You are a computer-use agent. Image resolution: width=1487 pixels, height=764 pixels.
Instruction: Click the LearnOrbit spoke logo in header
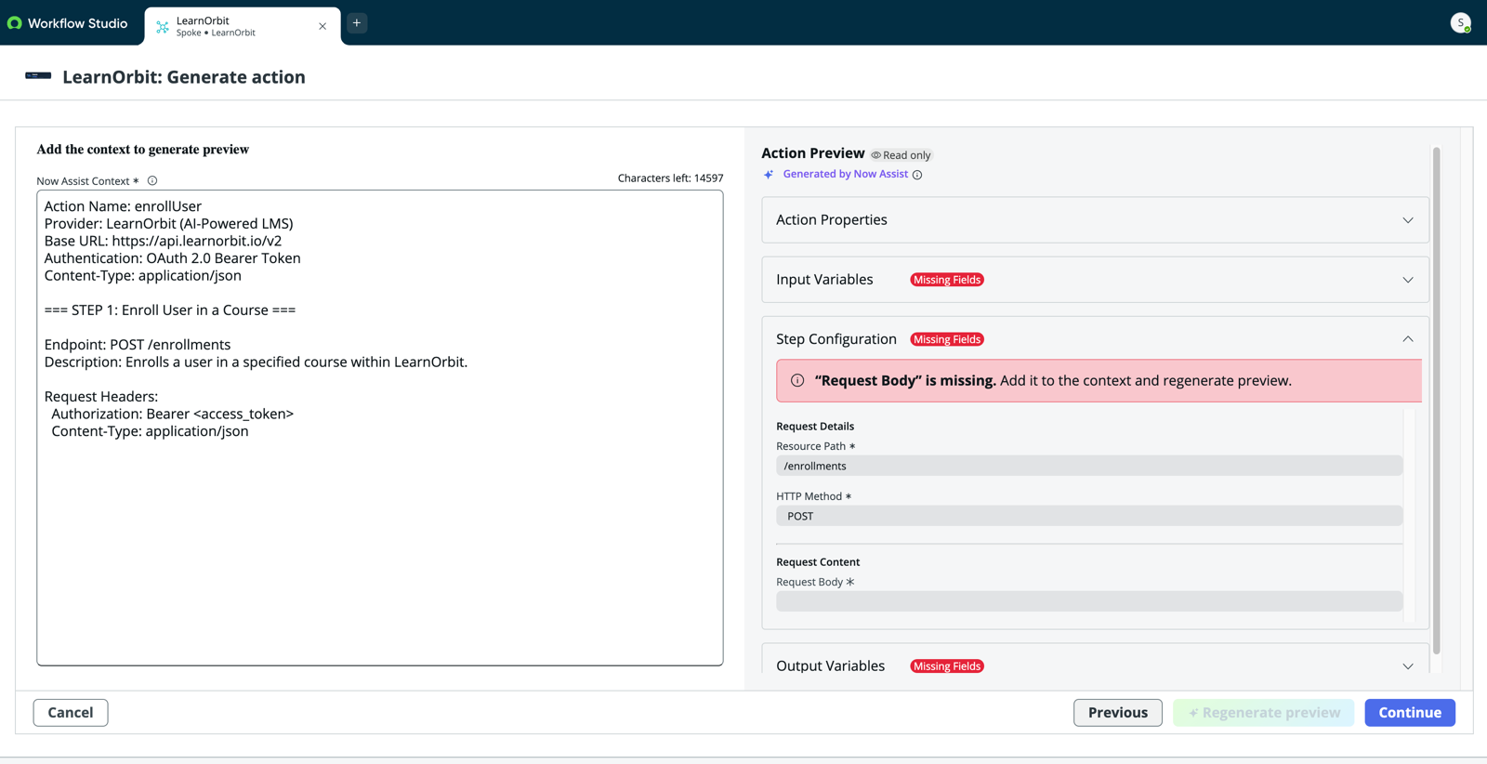tap(38, 76)
